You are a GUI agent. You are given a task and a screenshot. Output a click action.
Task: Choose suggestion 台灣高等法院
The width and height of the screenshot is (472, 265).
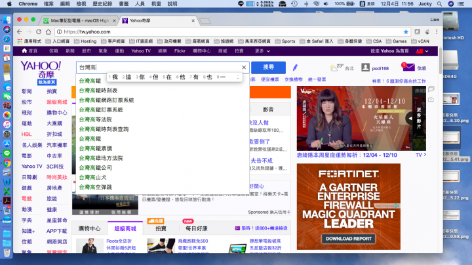(x=95, y=119)
